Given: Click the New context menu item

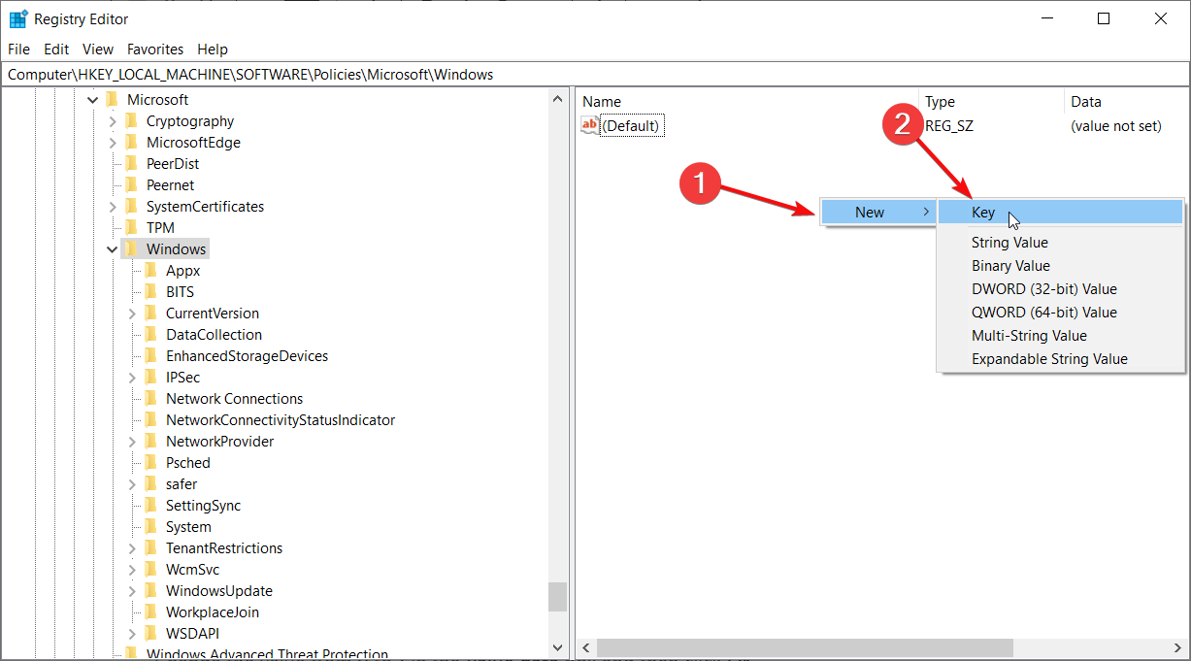Looking at the screenshot, I should [878, 213].
